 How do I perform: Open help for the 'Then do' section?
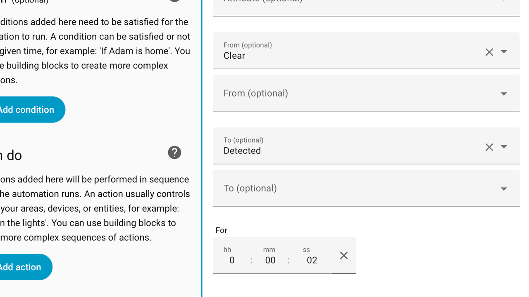[174, 153]
